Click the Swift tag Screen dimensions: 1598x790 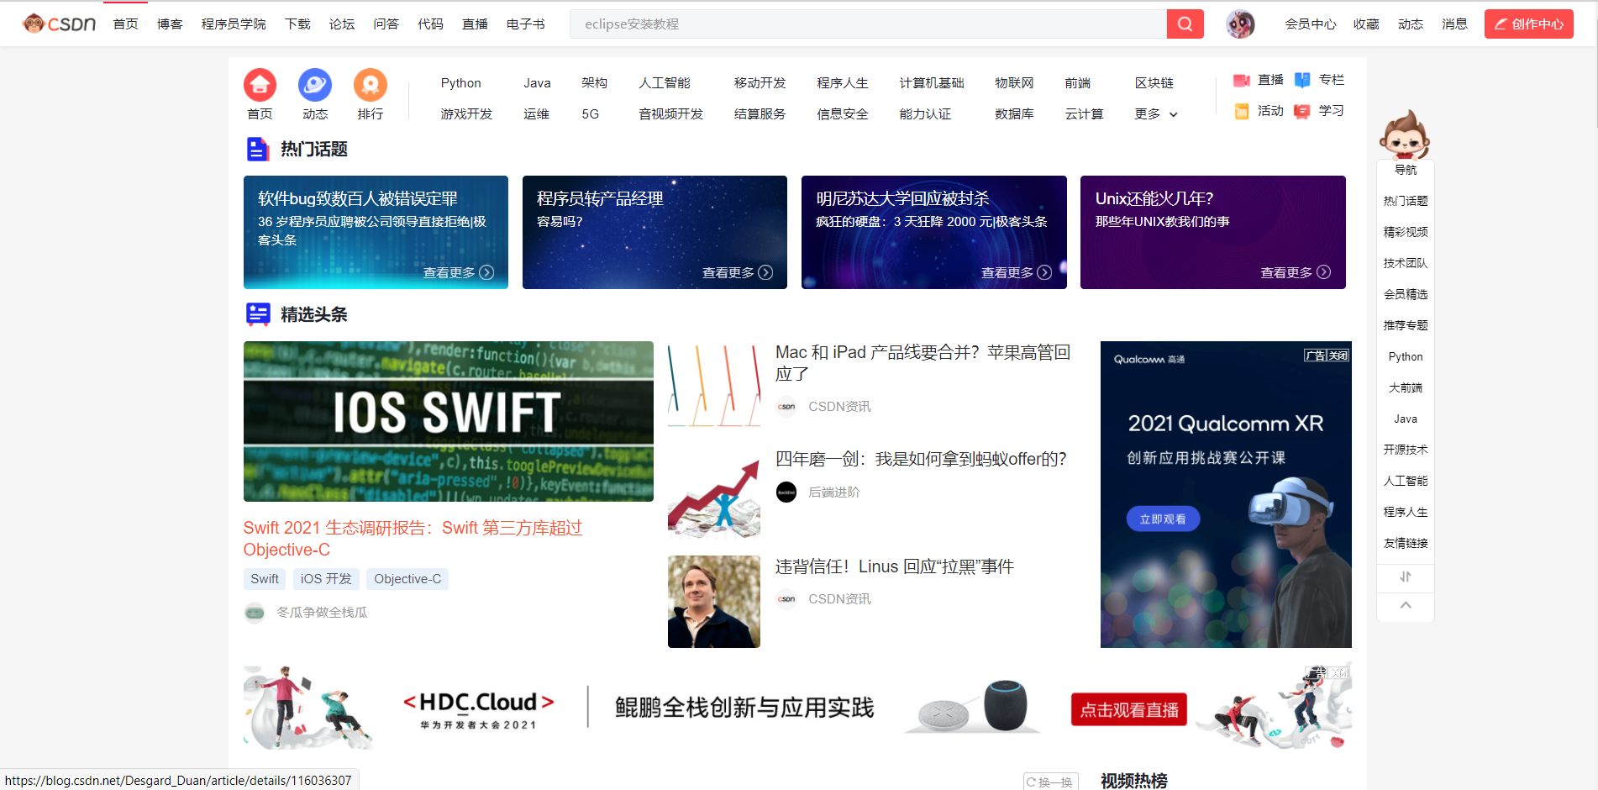265,579
